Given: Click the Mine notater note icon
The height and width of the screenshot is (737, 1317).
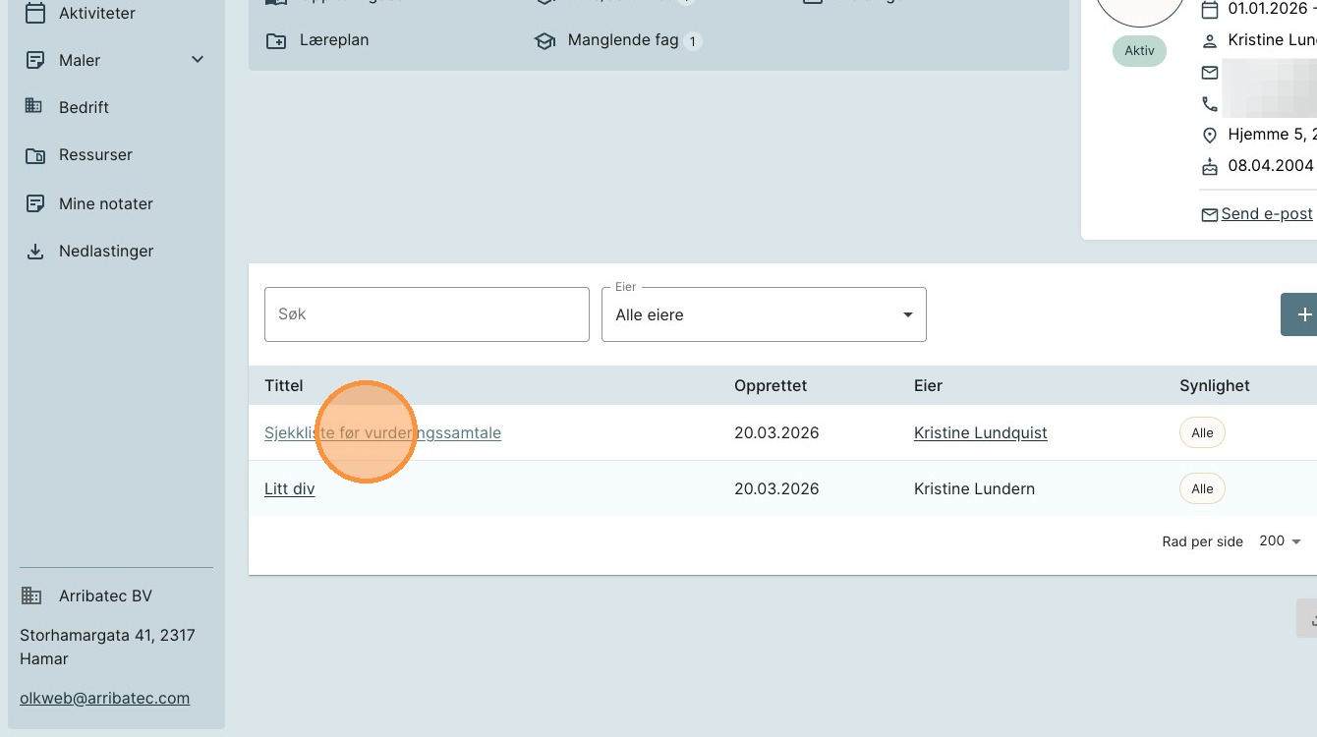Looking at the screenshot, I should coord(34,203).
